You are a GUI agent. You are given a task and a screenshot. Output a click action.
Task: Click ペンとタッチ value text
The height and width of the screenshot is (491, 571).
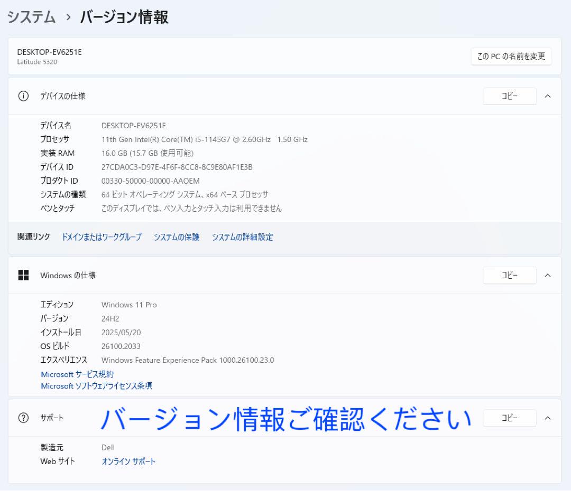point(191,209)
